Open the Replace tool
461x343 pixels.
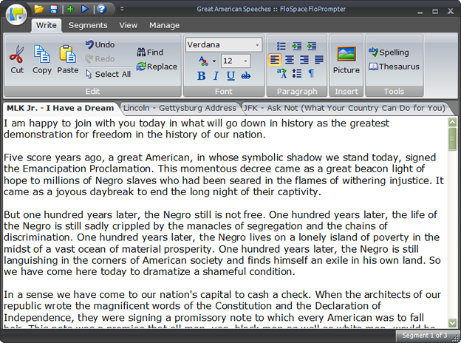(x=157, y=67)
